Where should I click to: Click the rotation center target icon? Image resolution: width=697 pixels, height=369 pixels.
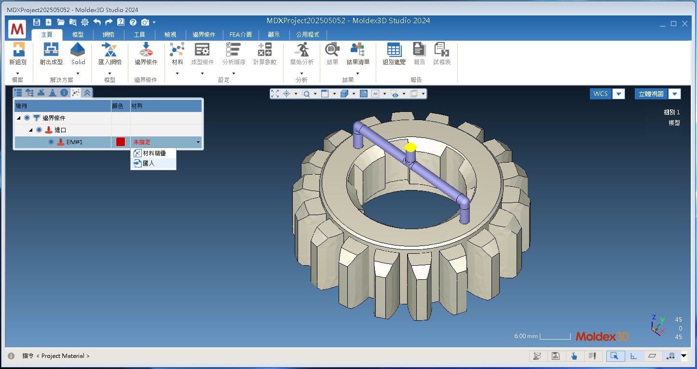pos(287,94)
